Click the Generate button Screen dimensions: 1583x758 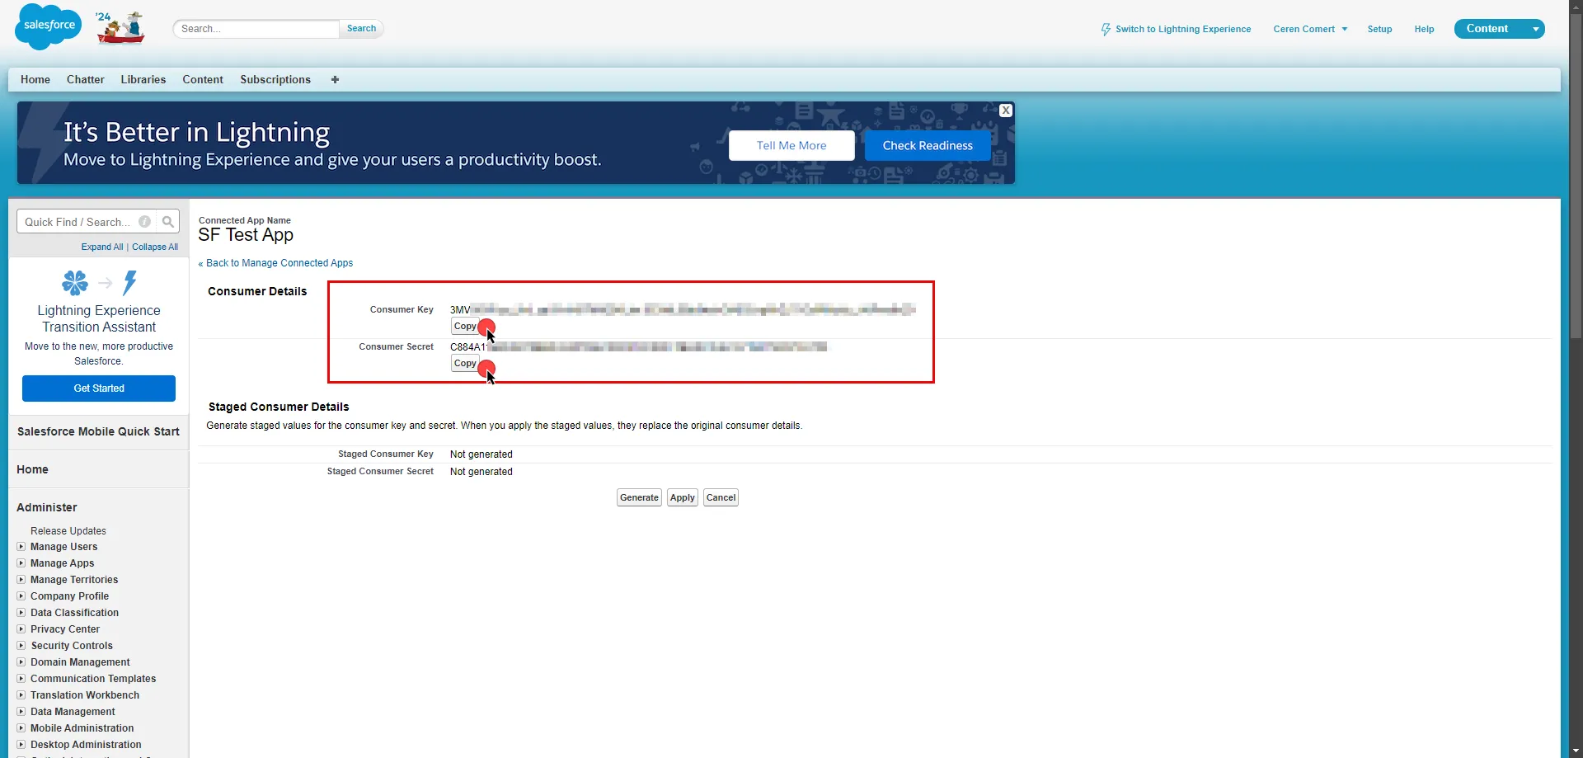point(639,497)
